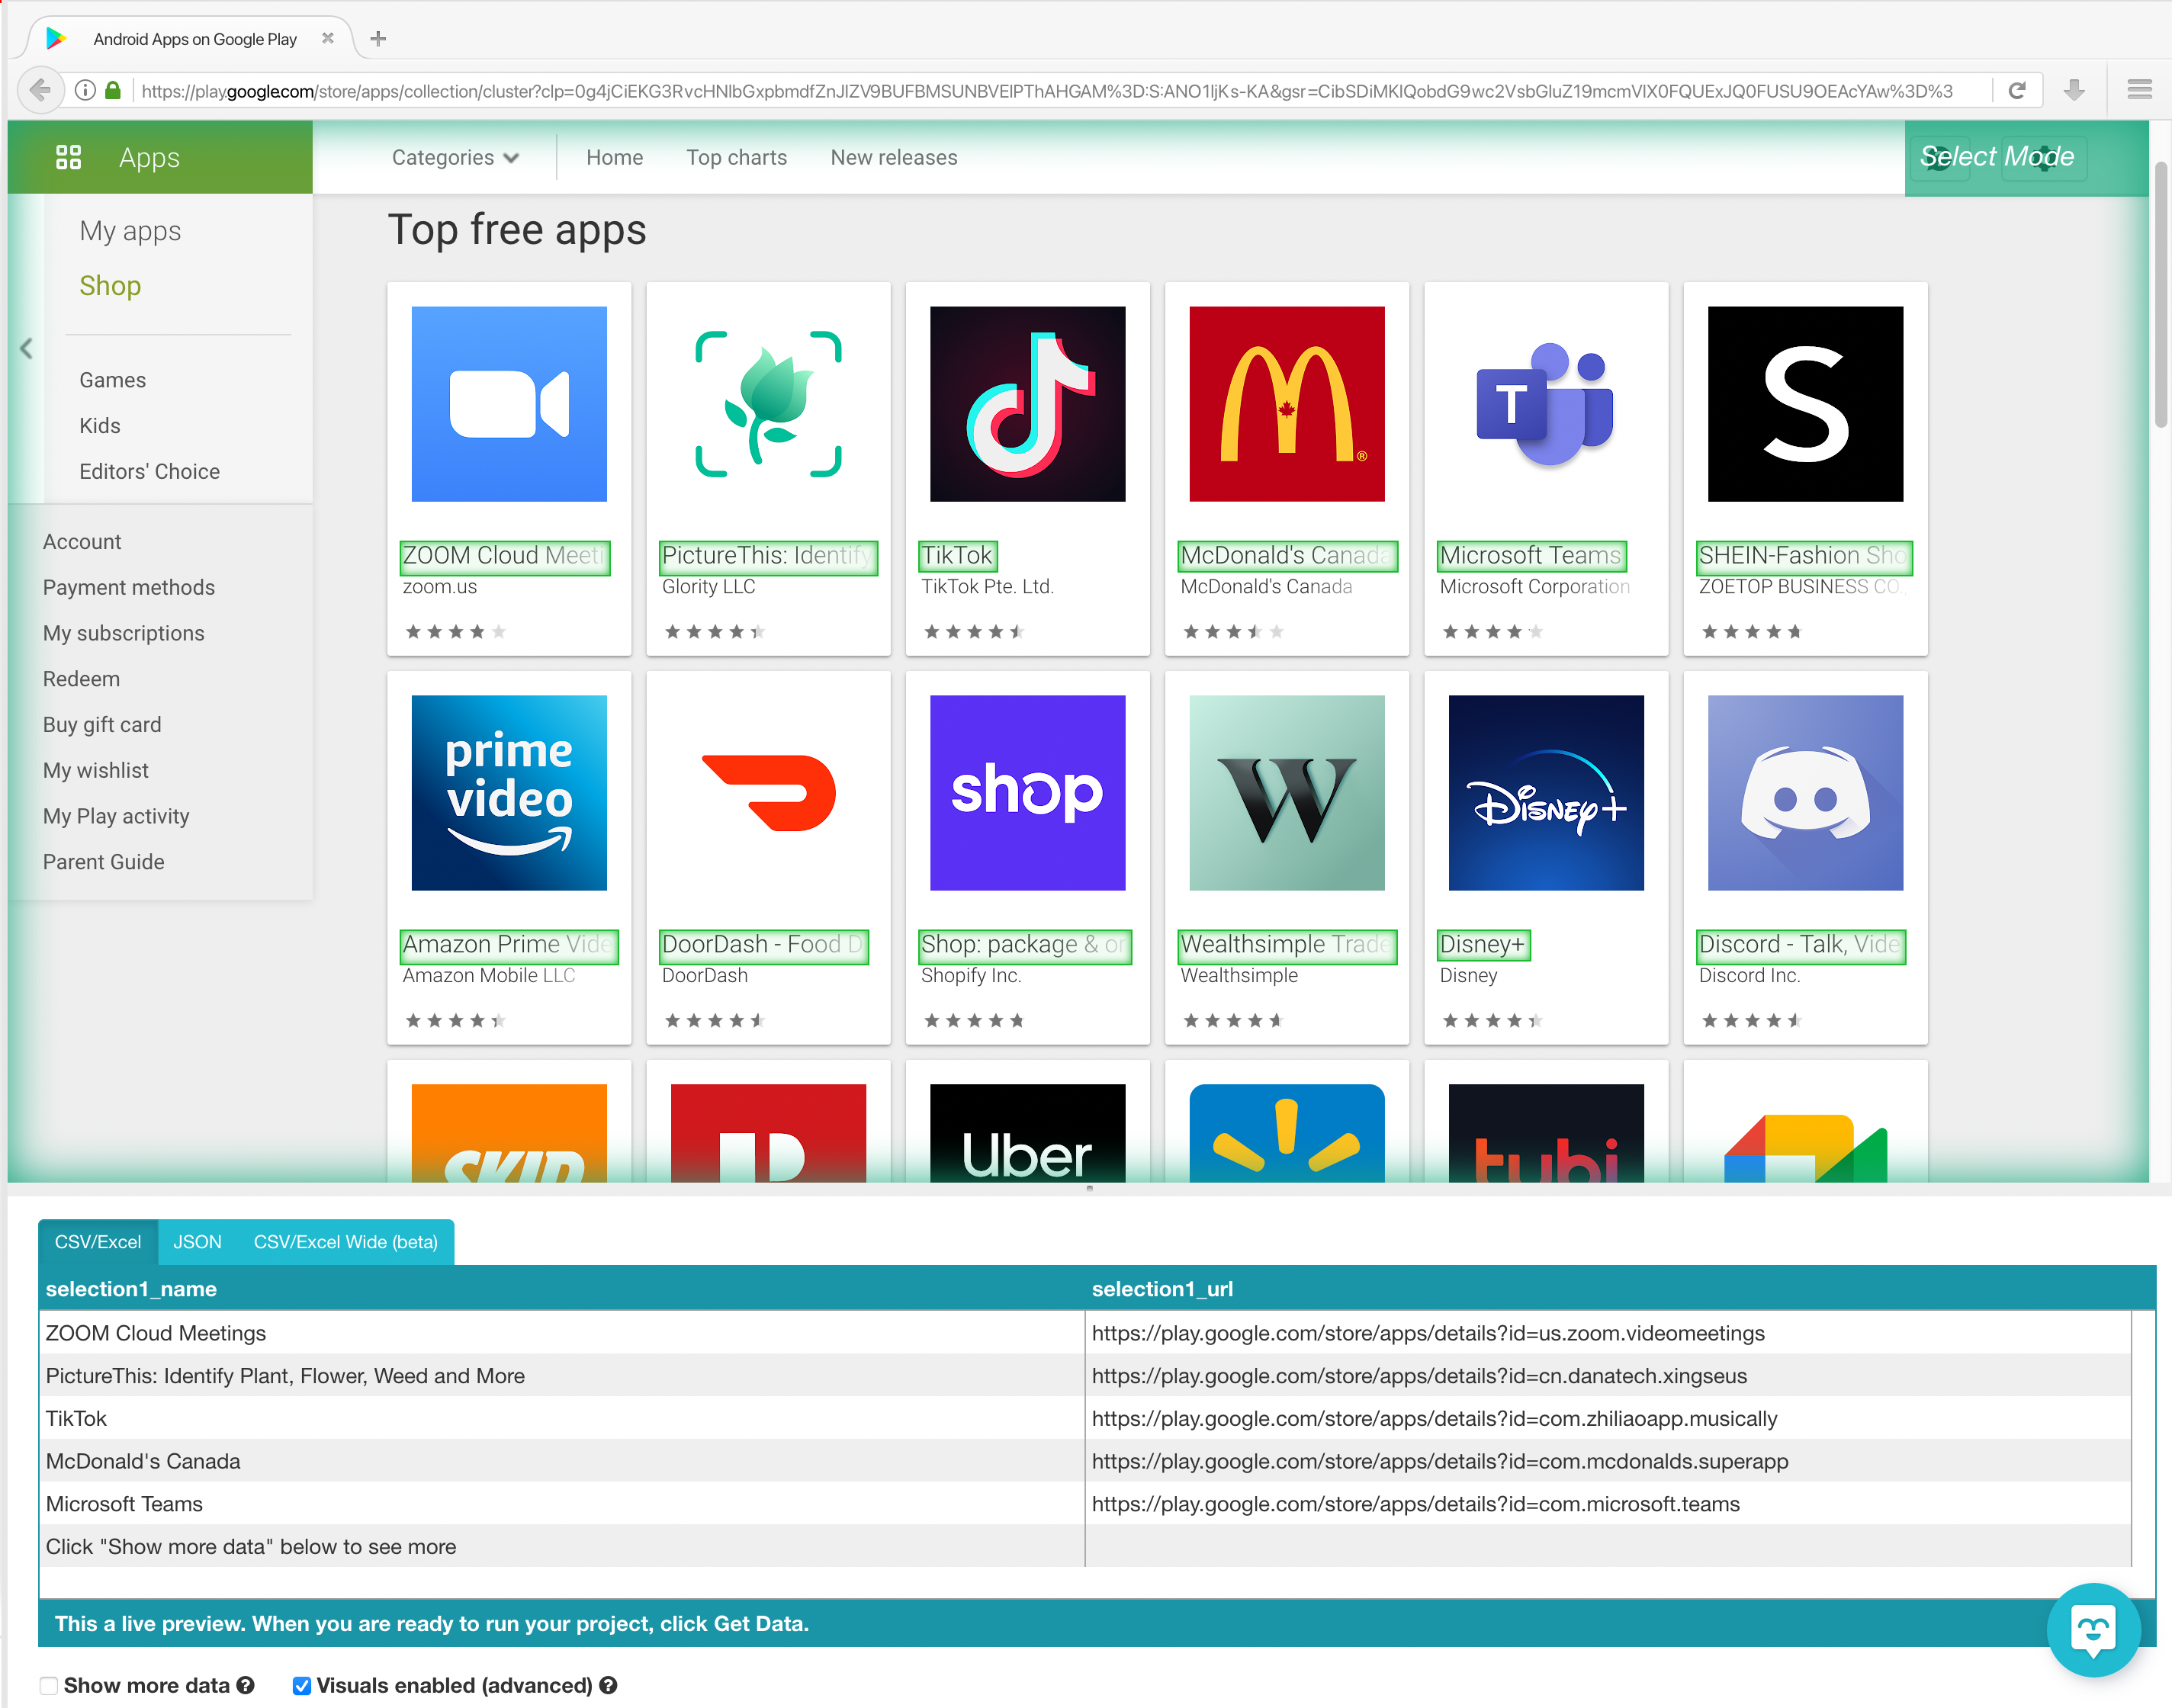
Task: Close the Android Apps on Google Play tab
Action: pyautogui.click(x=327, y=38)
